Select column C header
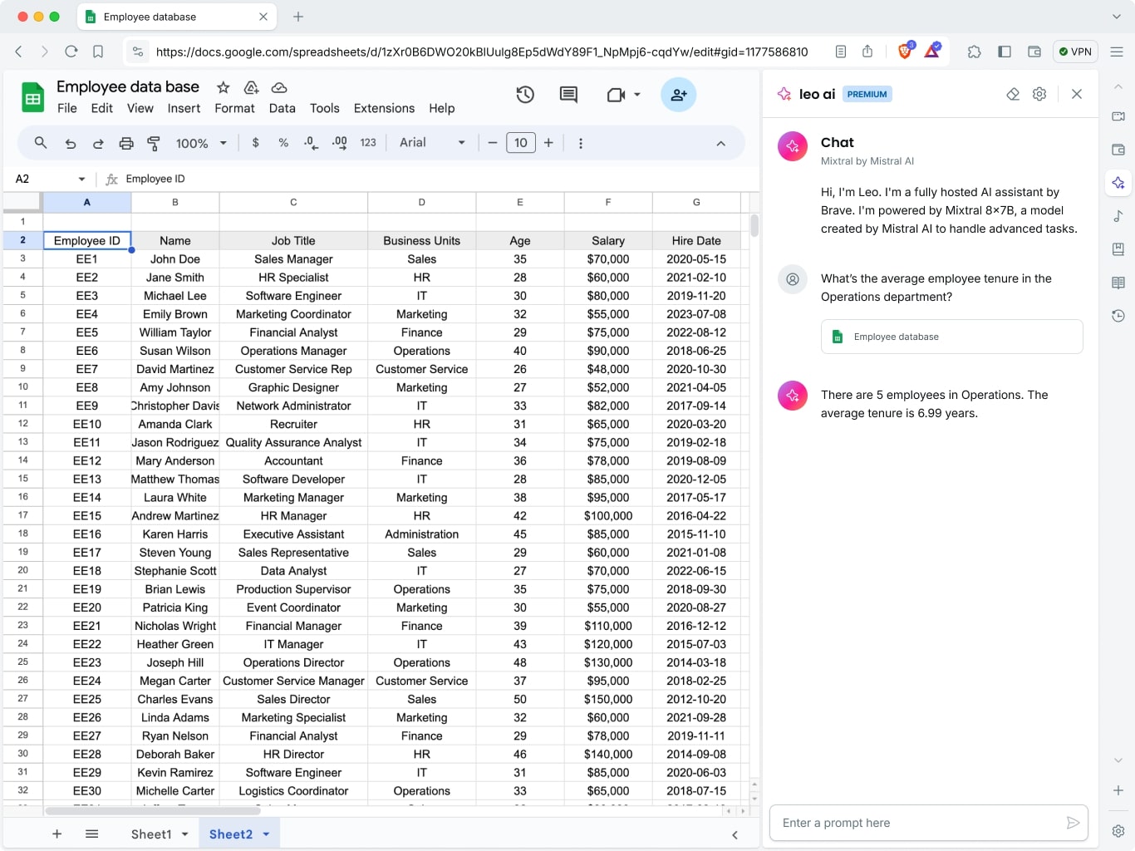Image resolution: width=1135 pixels, height=851 pixels. pyautogui.click(x=293, y=202)
